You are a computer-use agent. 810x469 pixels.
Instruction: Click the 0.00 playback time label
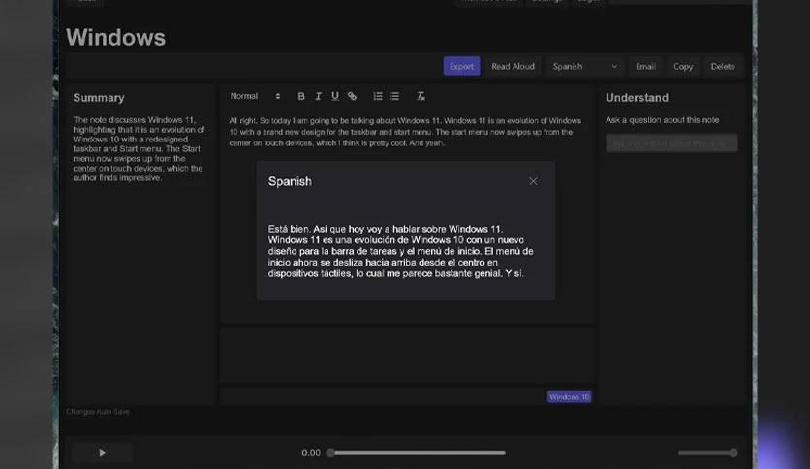pos(311,453)
